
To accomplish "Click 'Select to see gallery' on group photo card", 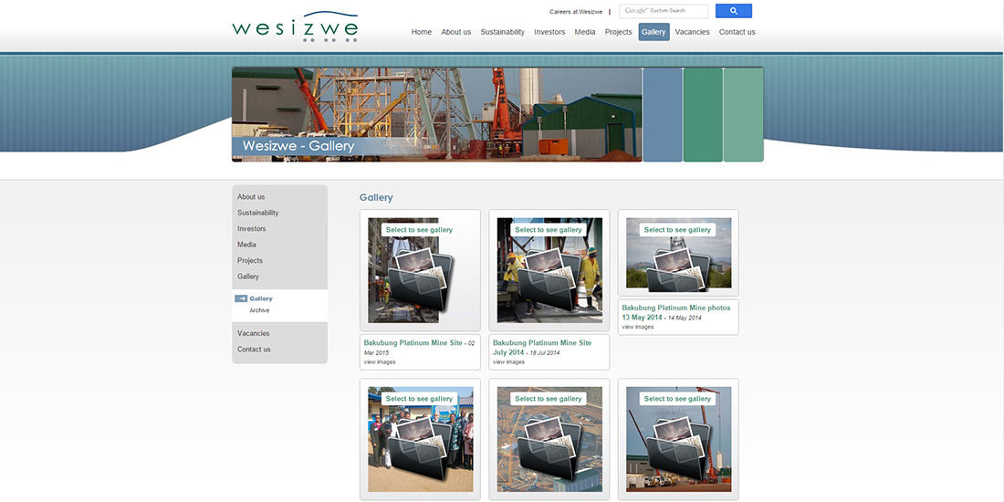I will coord(420,399).
